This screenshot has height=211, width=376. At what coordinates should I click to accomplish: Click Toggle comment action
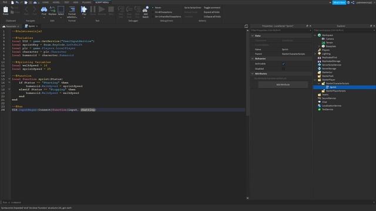(212, 8)
